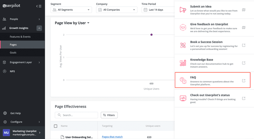Click the Submit an Idea megaphone icon
254x139 pixels.
[183, 10]
